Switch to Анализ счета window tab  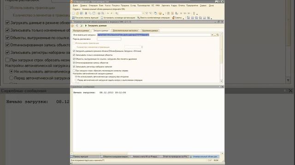[x=145, y=157]
